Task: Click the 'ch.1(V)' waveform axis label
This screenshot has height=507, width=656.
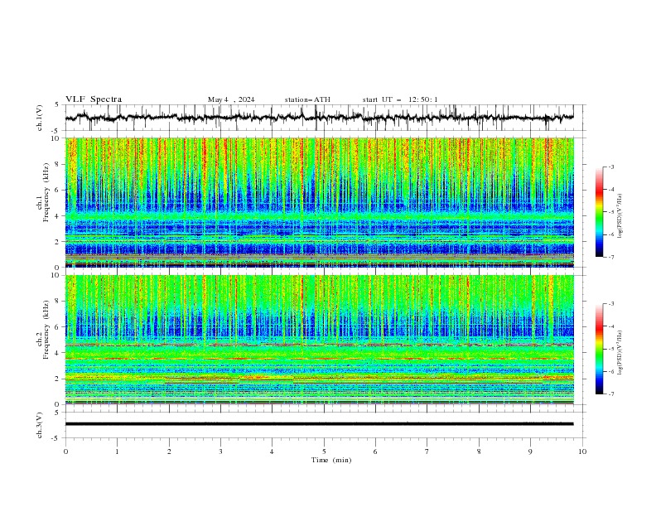Action: click(x=40, y=118)
